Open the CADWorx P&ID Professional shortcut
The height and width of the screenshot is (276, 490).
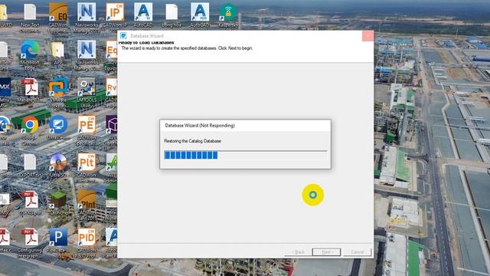[87, 237]
